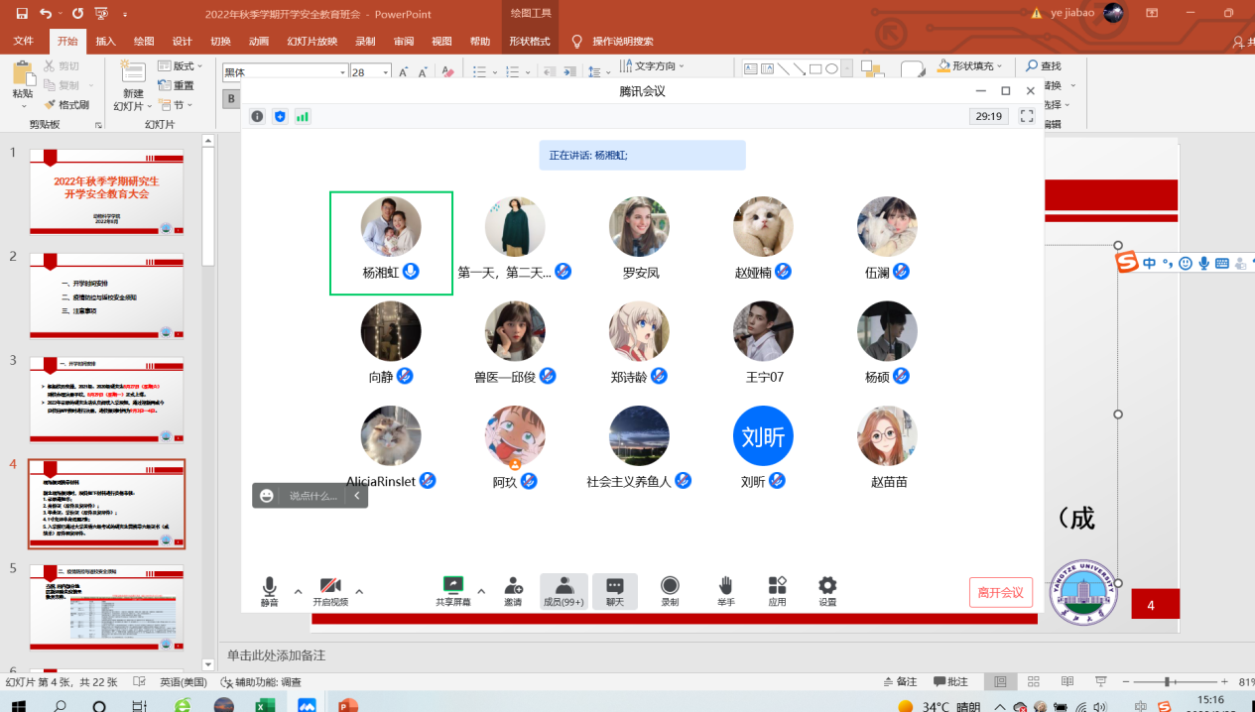Viewport: 1255px width, 712px height.
Task: Raise hand with the 举手 icon
Action: pos(726,586)
